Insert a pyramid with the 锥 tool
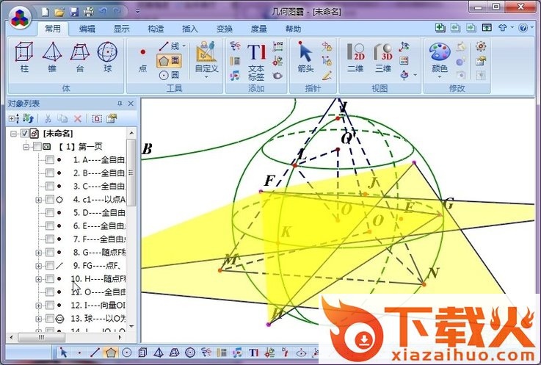 52,57
